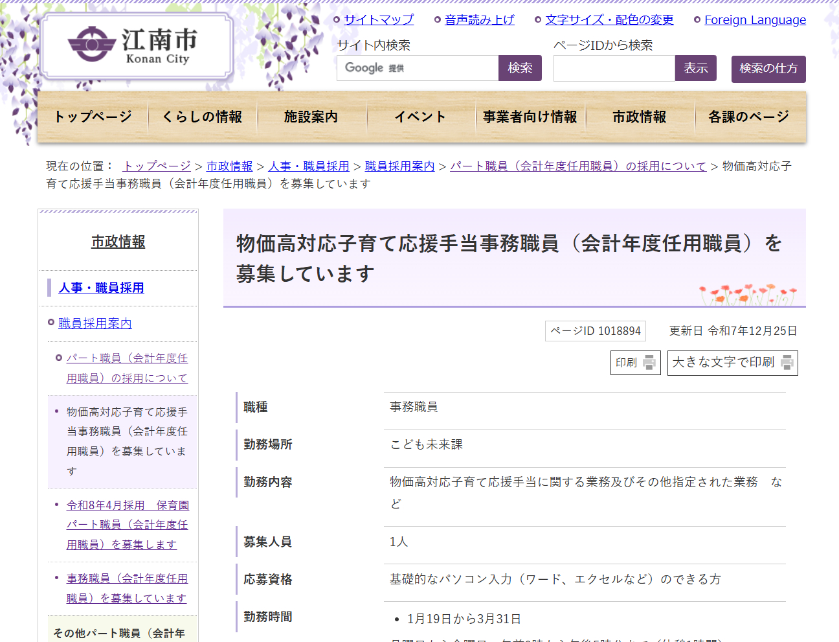
Task: Switch to Foreign Language page
Action: click(755, 20)
